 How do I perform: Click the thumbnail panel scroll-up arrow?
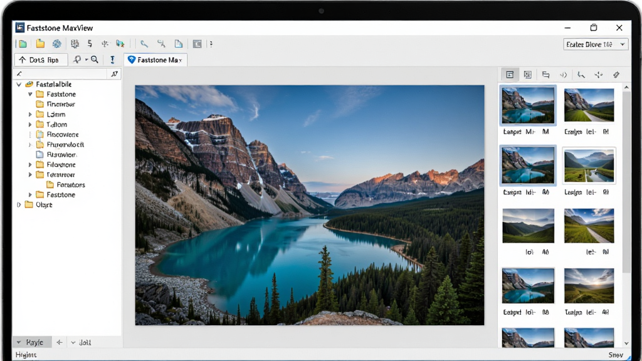pyautogui.click(x=626, y=88)
